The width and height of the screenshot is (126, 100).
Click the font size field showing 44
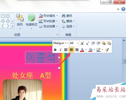point(73,43)
